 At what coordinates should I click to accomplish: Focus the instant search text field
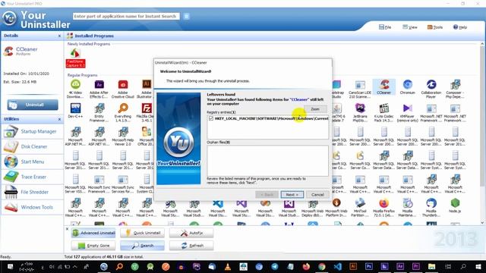pyautogui.click(x=126, y=16)
